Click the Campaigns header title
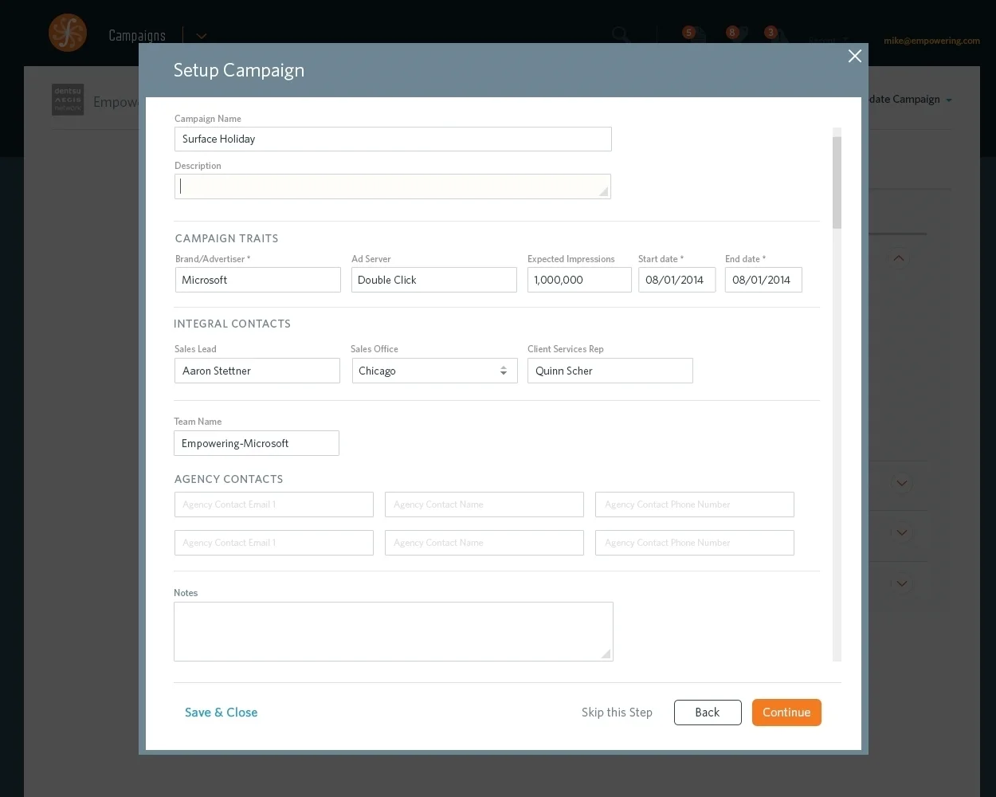This screenshot has height=797, width=996. (137, 36)
